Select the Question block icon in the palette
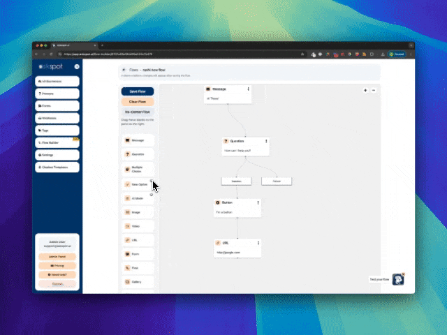Screen dimensions: 447x335 point(127,154)
